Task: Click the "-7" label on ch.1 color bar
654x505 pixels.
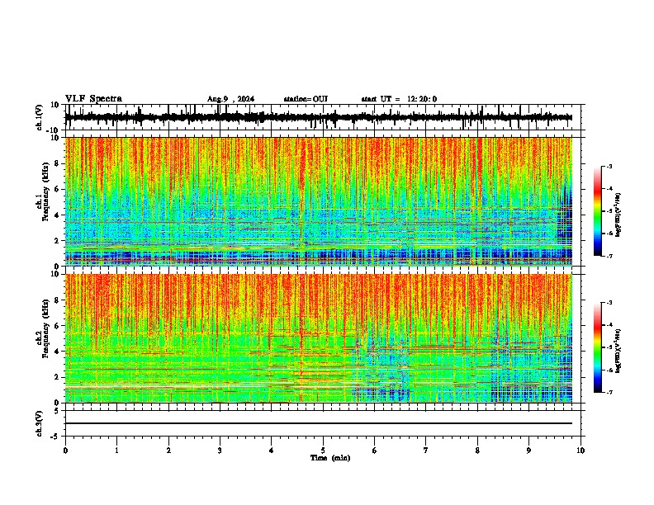Action: click(x=609, y=256)
